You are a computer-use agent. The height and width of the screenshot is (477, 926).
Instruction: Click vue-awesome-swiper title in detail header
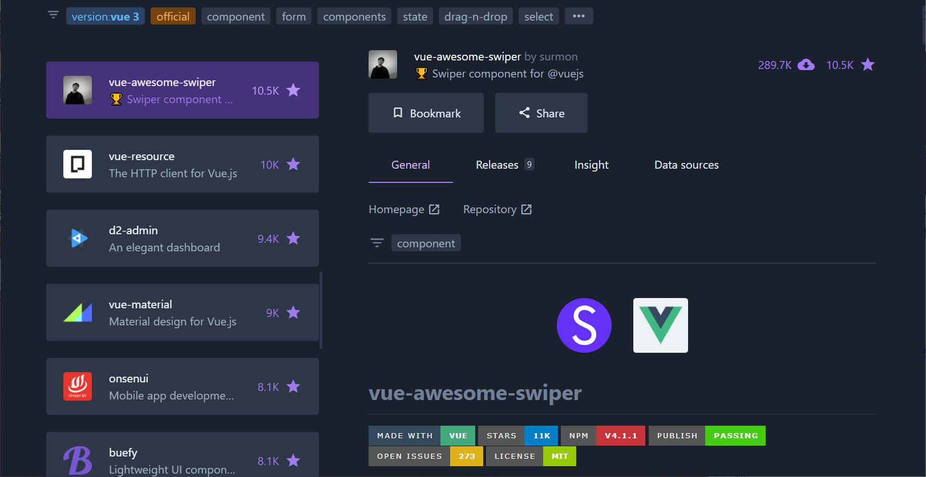pos(467,56)
